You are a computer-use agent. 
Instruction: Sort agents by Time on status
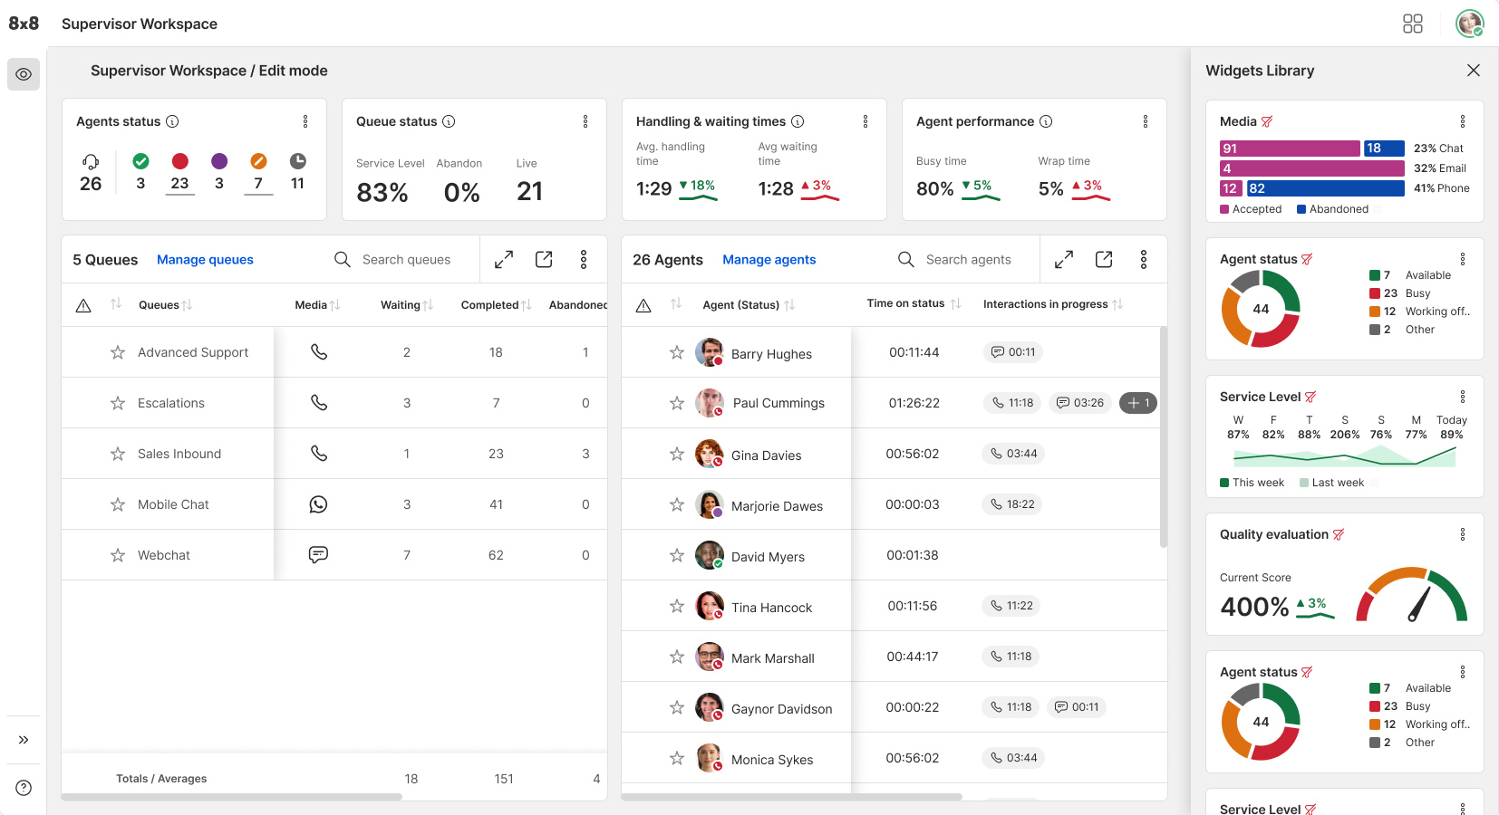click(955, 304)
